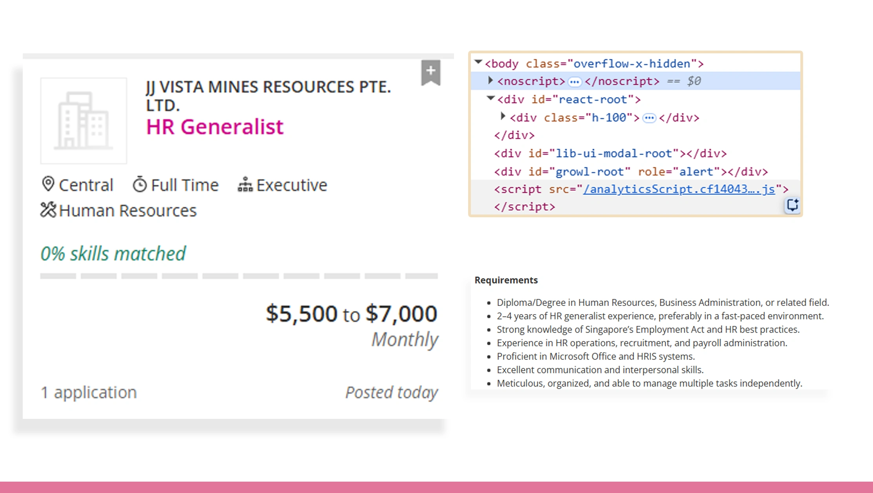This screenshot has width=873, height=493.
Task: Click the Full Time clock icon
Action: click(x=139, y=184)
